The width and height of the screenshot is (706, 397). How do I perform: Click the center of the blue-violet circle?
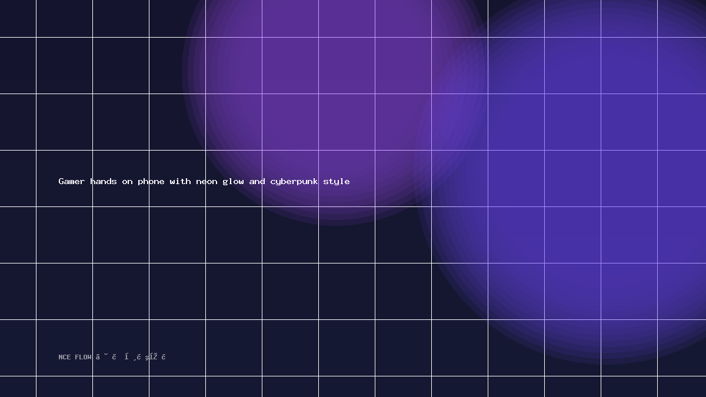(609, 171)
